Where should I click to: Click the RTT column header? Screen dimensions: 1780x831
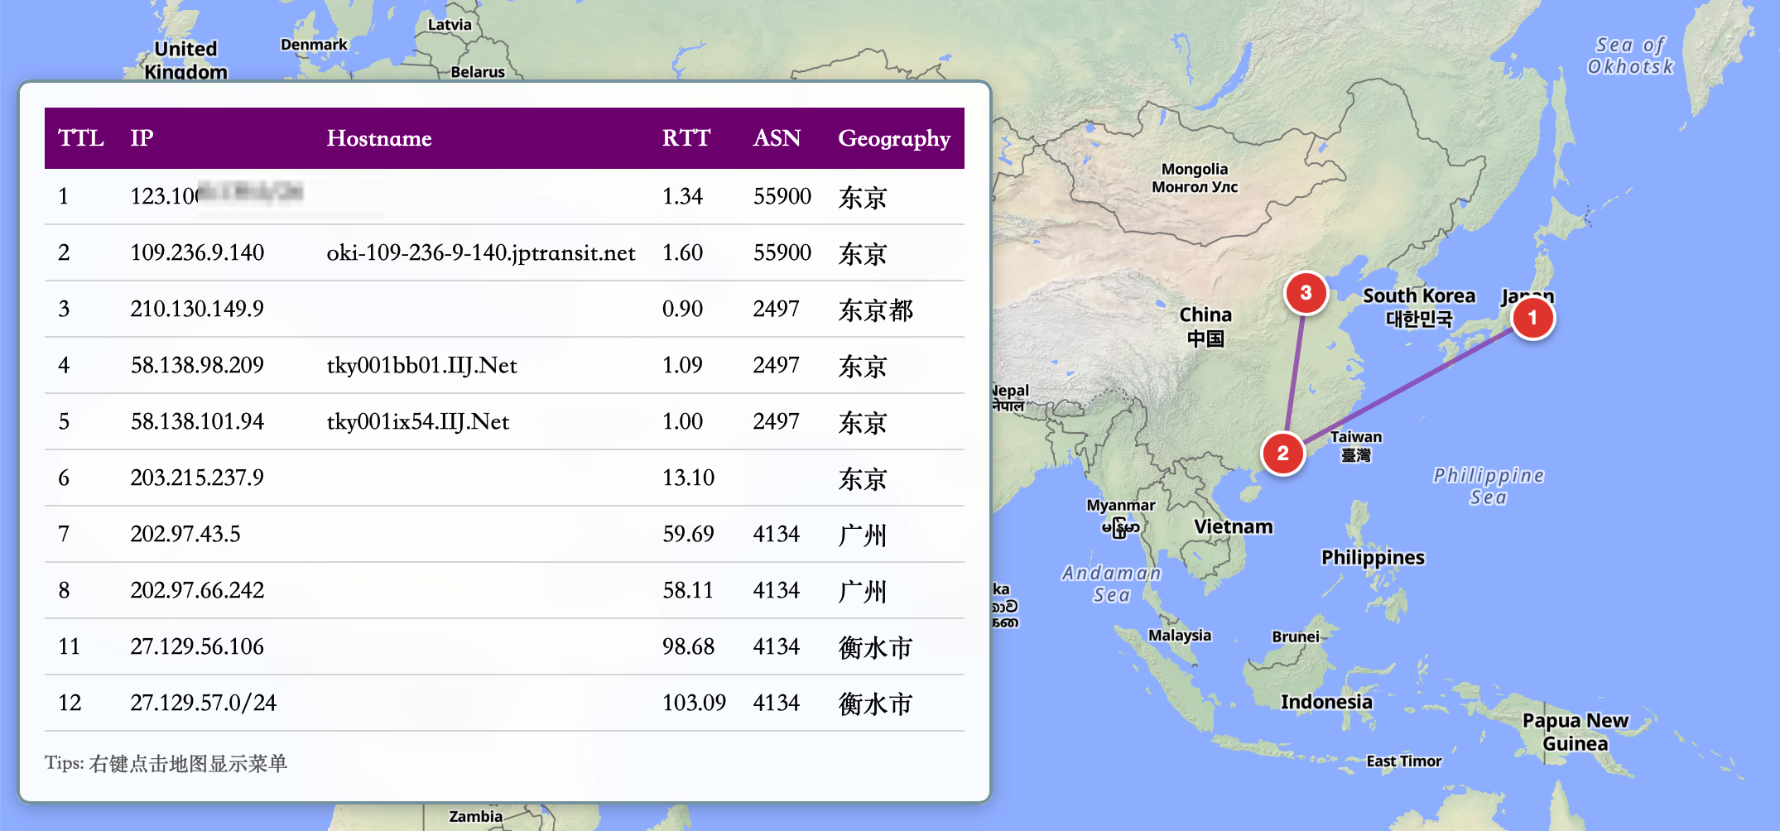coord(686,138)
